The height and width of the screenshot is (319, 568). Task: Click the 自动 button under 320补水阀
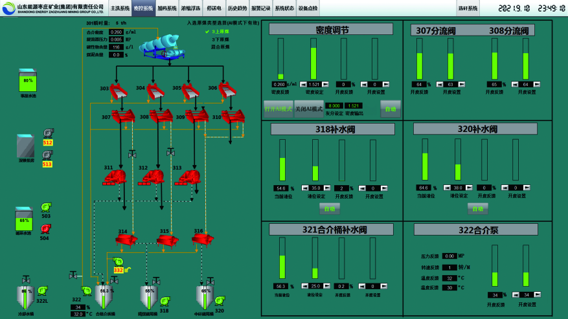pos(477,209)
